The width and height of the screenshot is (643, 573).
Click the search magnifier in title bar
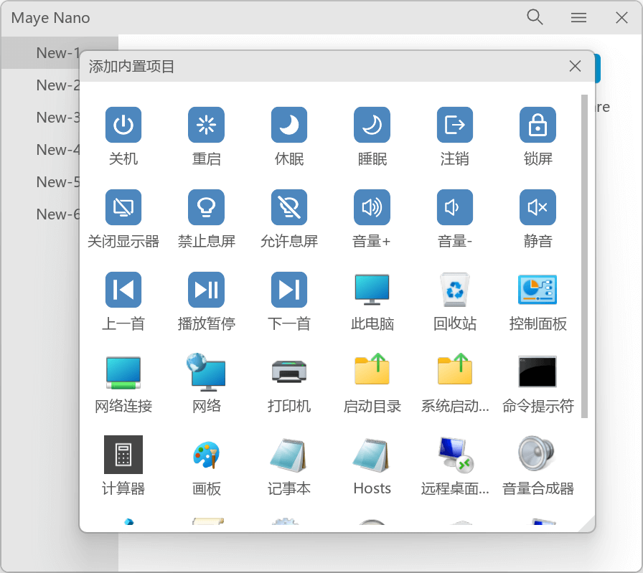[535, 18]
